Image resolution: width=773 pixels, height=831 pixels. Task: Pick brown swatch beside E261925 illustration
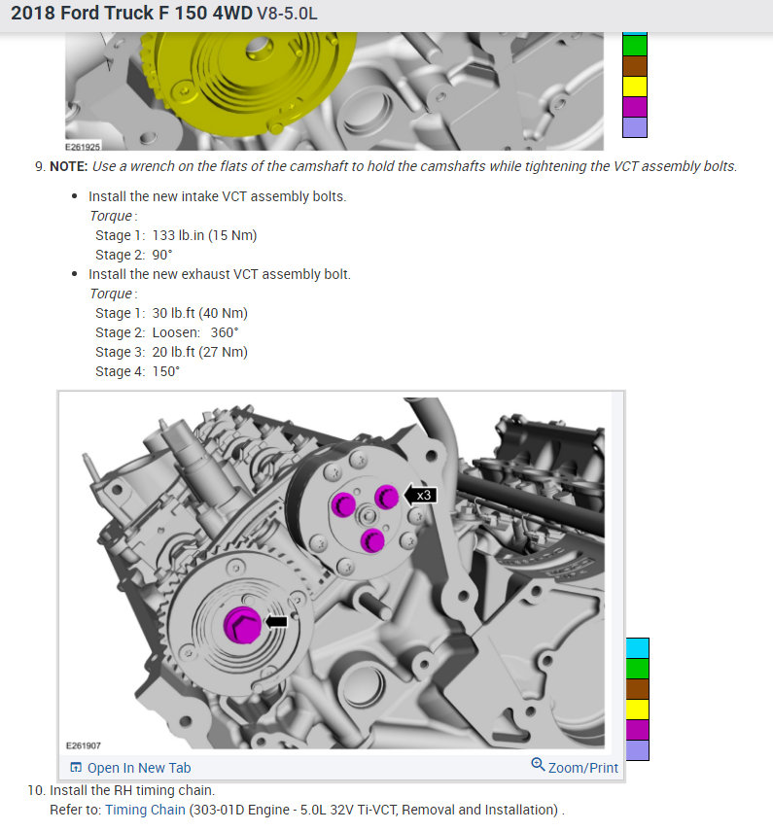[635, 66]
